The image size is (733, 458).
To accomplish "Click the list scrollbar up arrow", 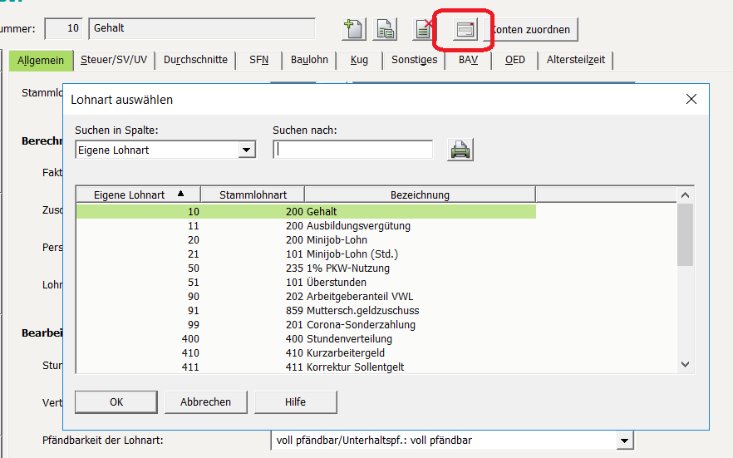I will (x=686, y=195).
